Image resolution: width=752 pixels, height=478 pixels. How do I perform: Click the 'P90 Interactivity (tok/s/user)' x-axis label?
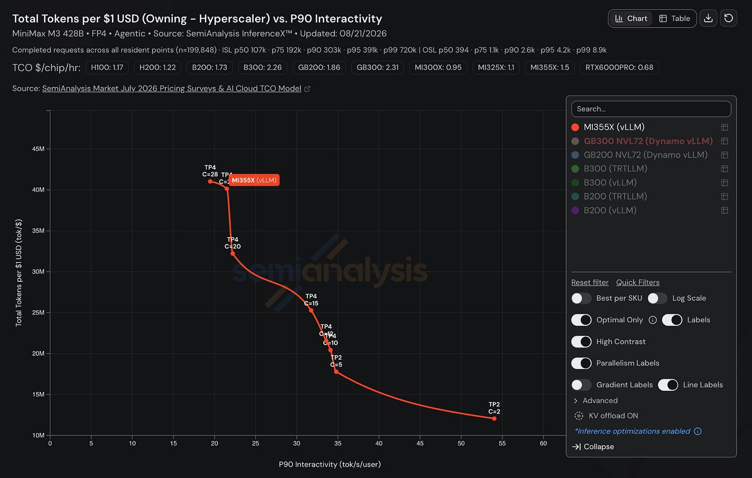click(330, 464)
